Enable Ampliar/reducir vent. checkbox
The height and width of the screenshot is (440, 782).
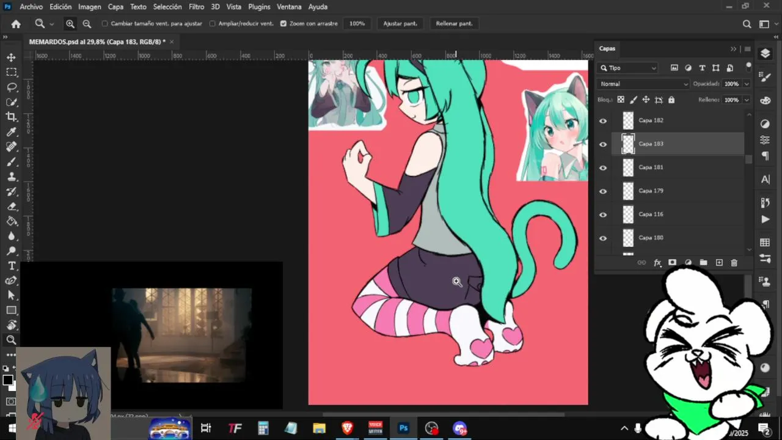click(x=212, y=24)
